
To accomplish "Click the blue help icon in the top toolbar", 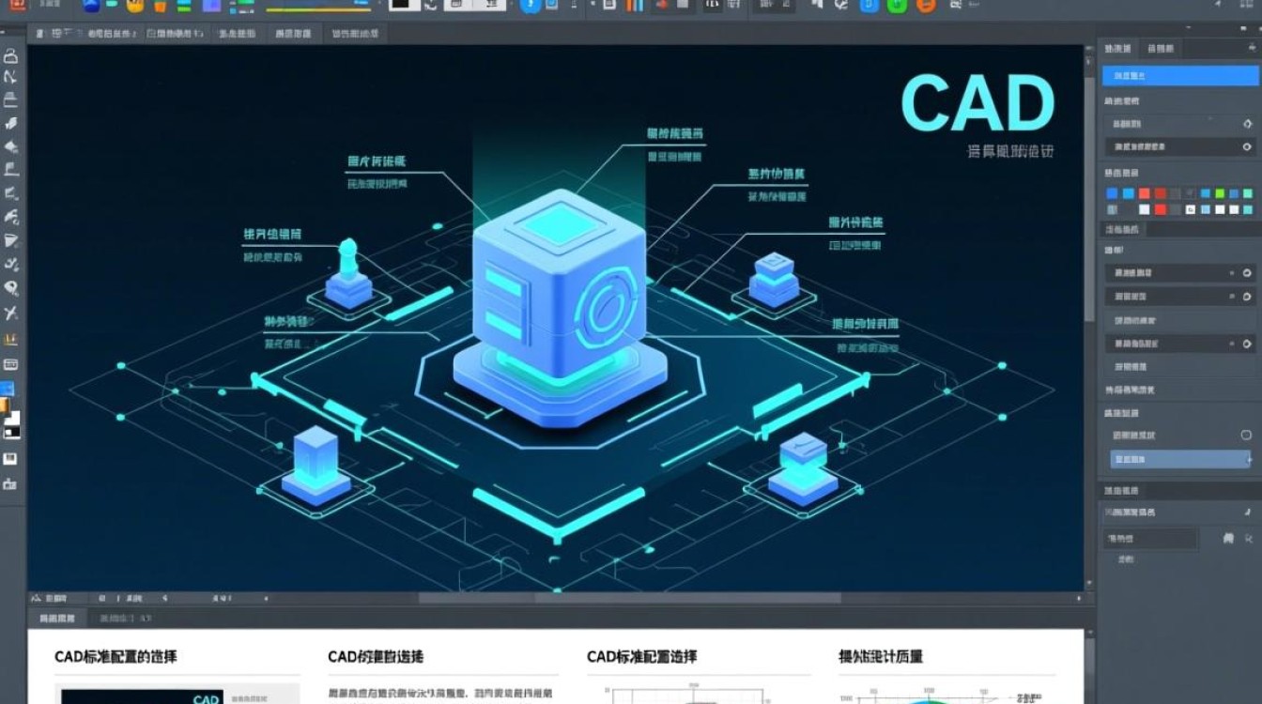I will pyautogui.click(x=531, y=8).
